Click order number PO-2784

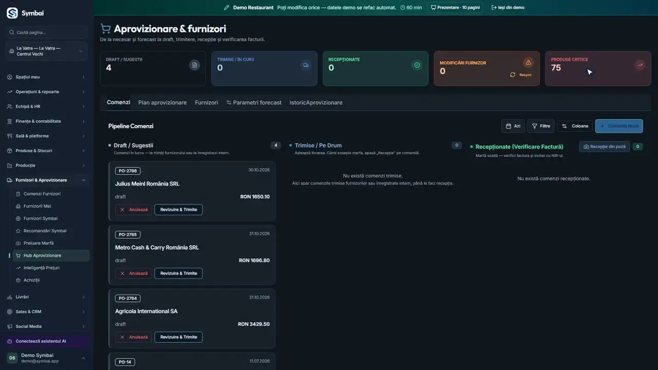coord(127,298)
